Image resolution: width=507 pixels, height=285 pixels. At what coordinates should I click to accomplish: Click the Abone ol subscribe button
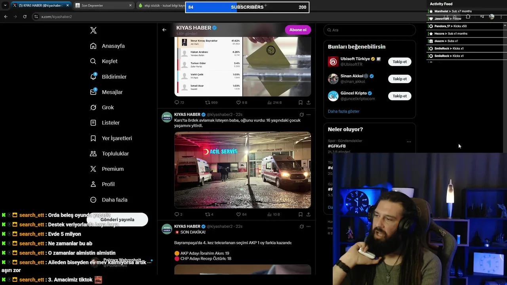[x=298, y=30]
